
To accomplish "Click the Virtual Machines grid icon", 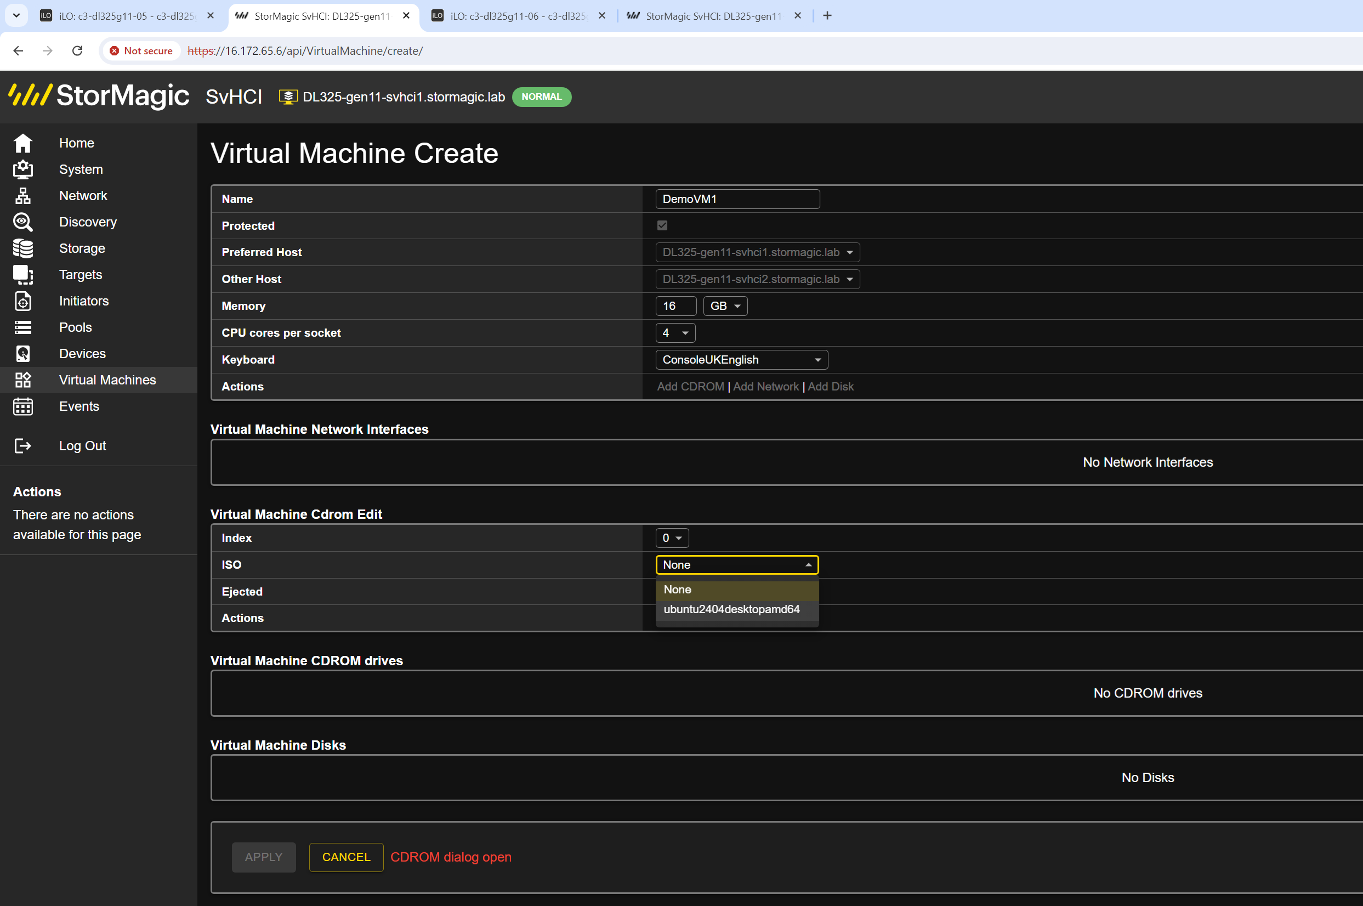I will [x=23, y=380].
